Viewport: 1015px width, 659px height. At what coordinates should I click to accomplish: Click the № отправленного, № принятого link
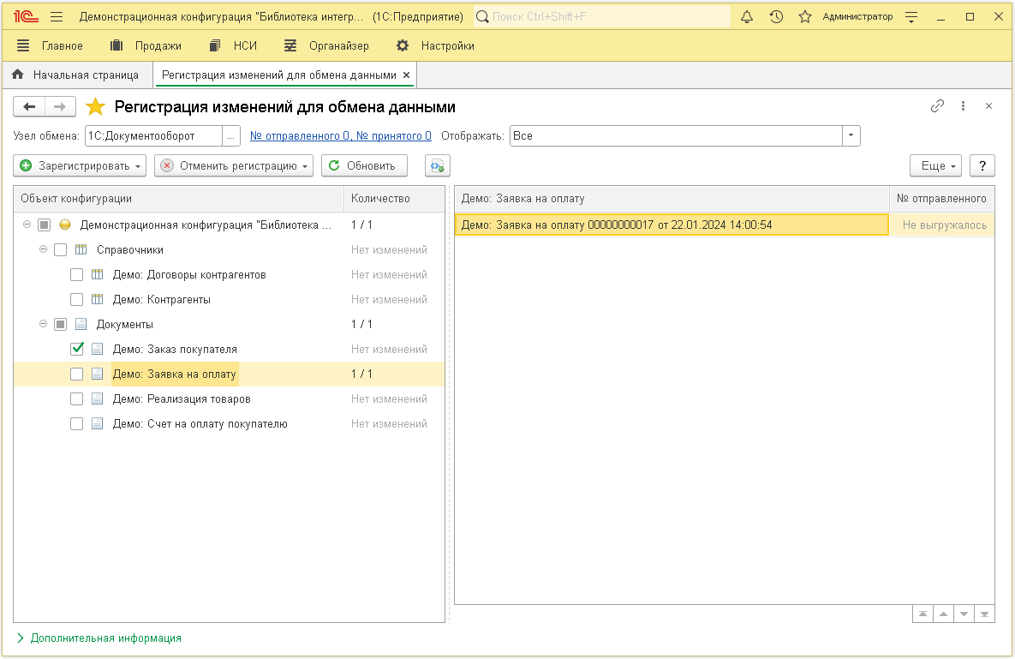[340, 135]
